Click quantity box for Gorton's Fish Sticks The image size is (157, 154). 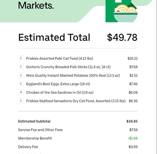(x=21, y=67)
